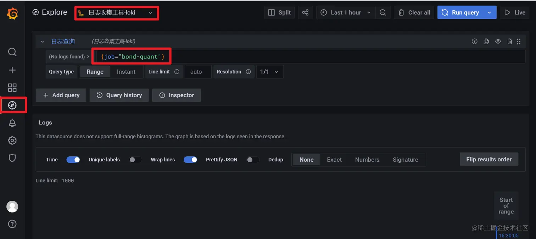
Task: Run the query
Action: pos(460,12)
